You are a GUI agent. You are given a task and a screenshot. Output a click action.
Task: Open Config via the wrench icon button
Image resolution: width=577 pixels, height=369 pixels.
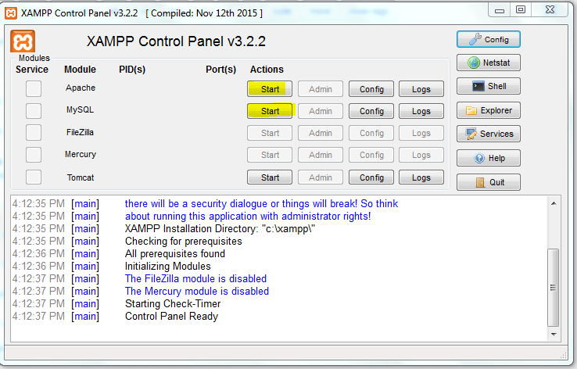(x=488, y=39)
